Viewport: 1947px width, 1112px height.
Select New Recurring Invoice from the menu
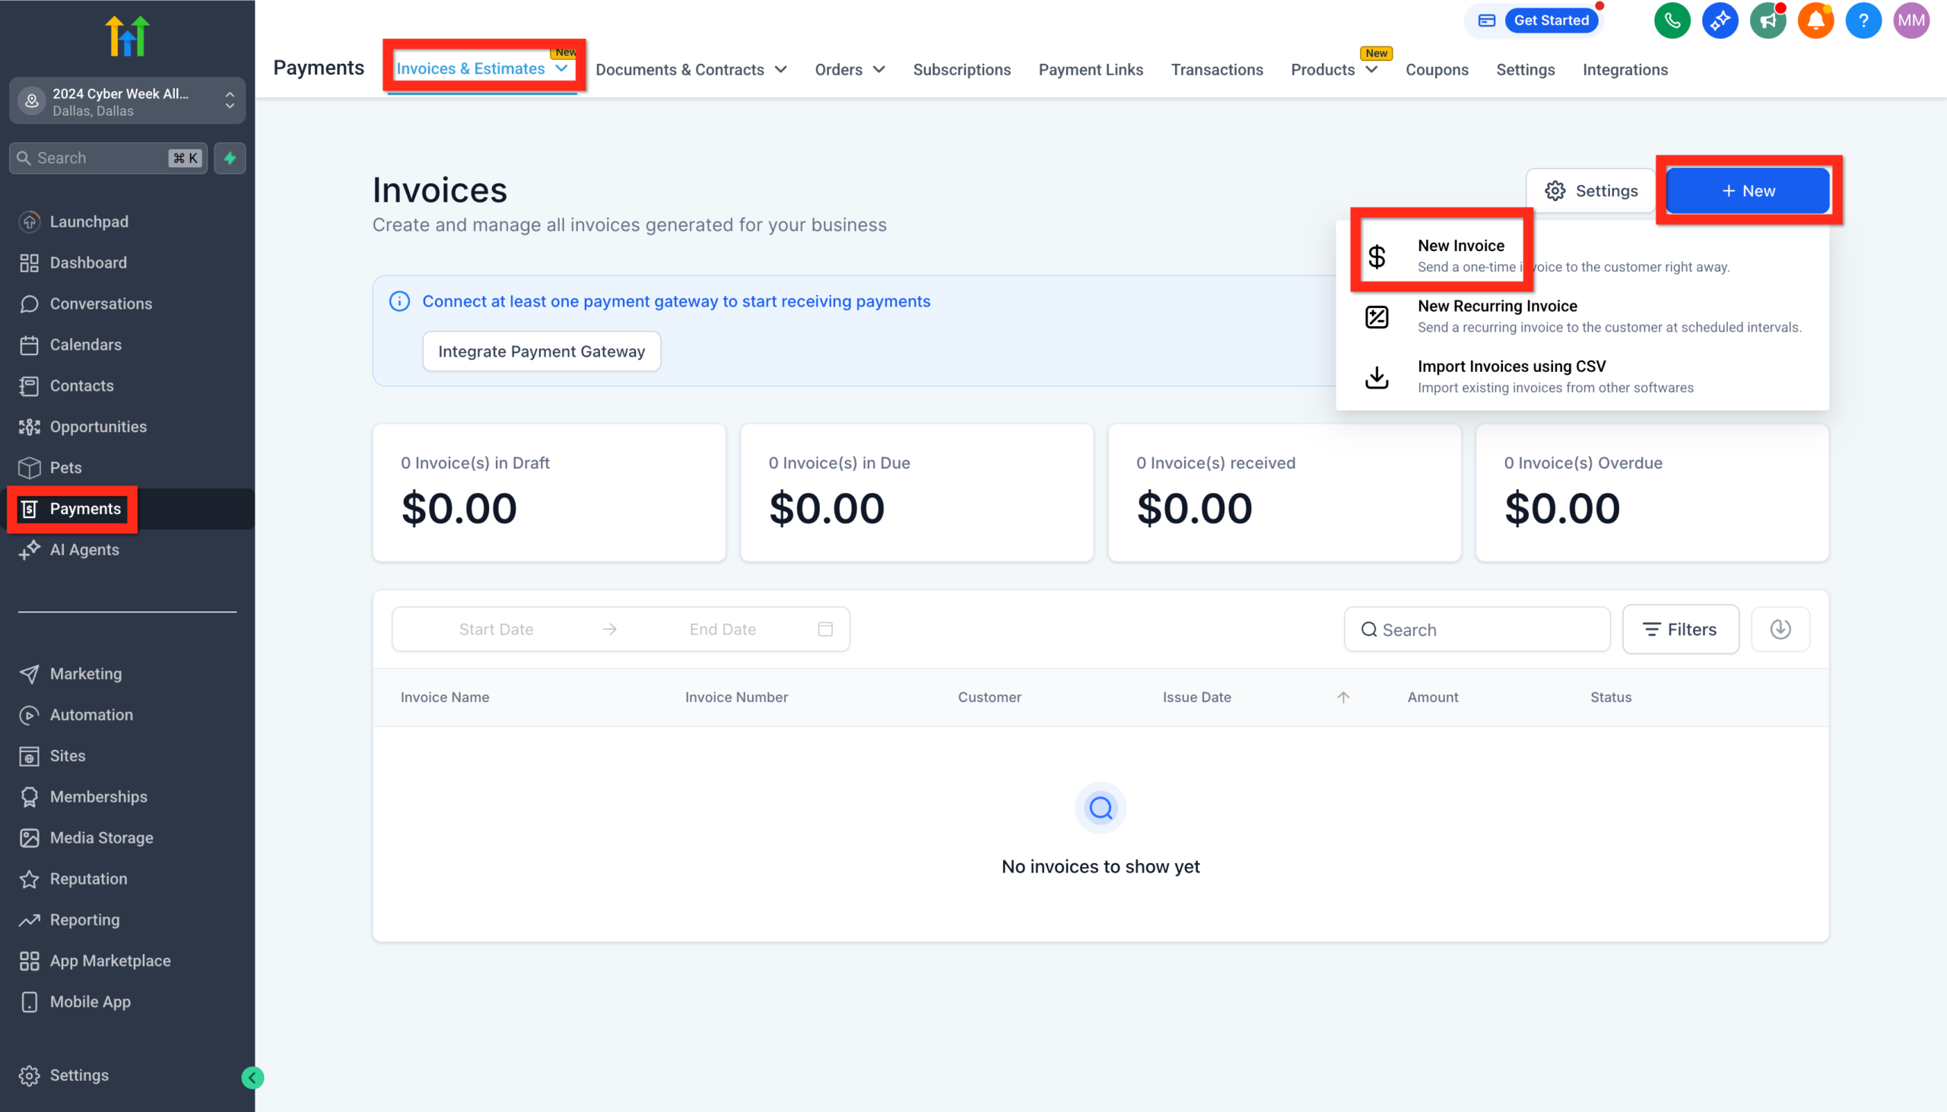(x=1496, y=306)
